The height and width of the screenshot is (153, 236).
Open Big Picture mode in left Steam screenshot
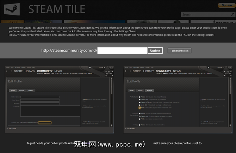pyautogui.click(x=109, y=73)
